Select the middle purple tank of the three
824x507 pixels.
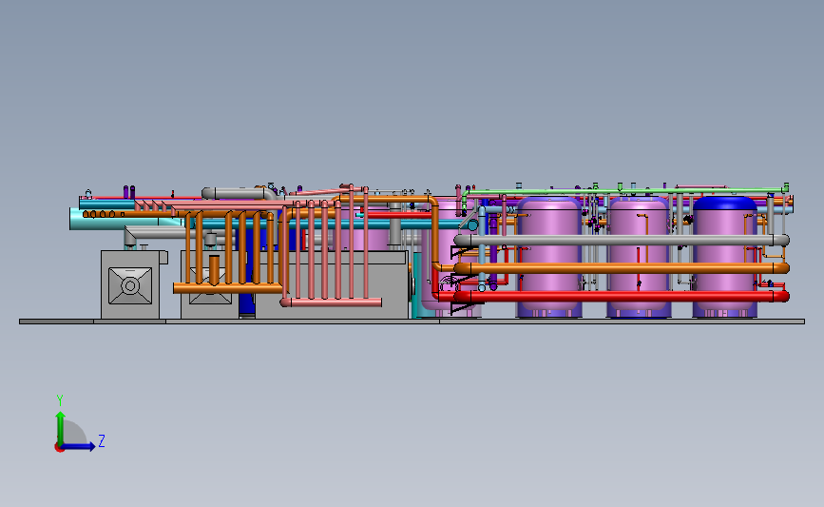pyautogui.click(x=639, y=257)
